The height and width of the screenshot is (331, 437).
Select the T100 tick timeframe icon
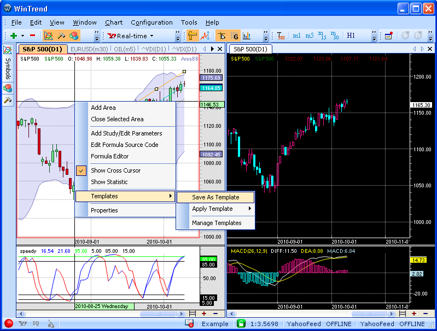tap(281, 36)
